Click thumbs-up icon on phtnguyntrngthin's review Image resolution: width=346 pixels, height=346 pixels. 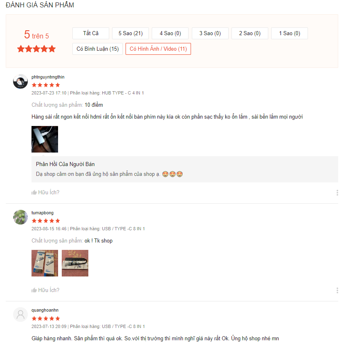pos(34,192)
